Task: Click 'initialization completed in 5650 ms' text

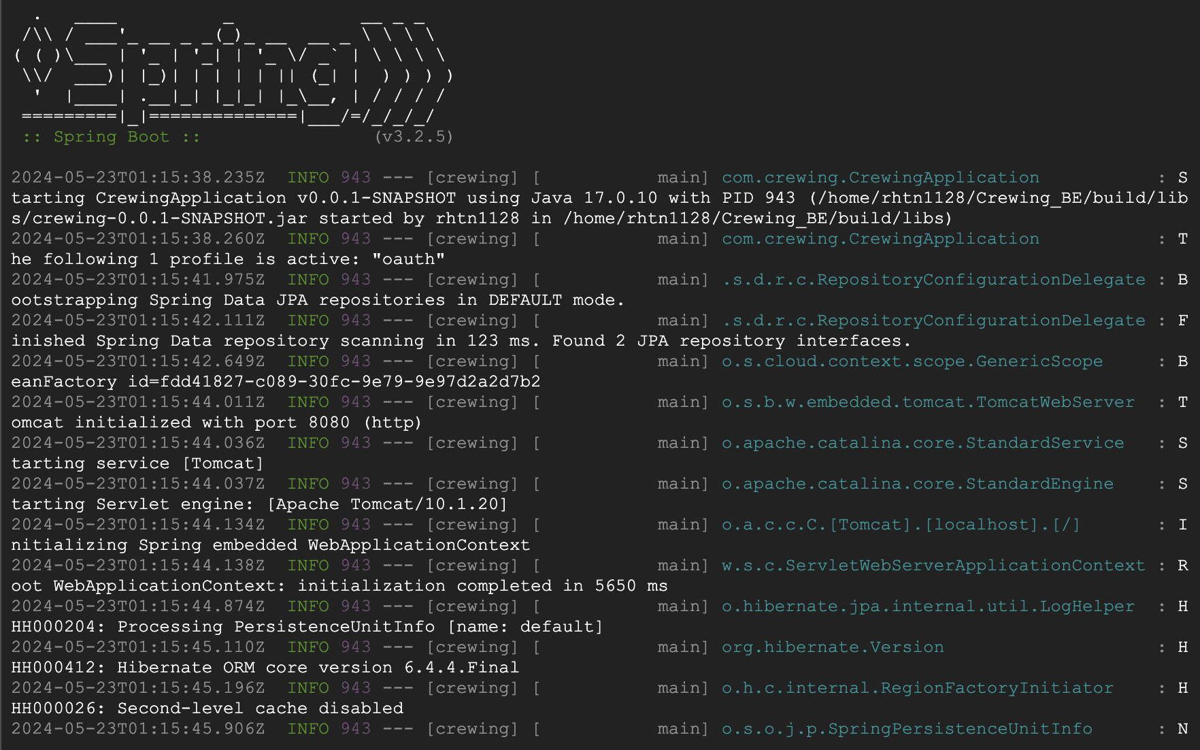Action: pyautogui.click(x=483, y=586)
